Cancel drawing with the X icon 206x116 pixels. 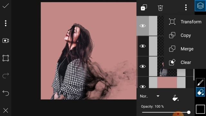click(6, 111)
